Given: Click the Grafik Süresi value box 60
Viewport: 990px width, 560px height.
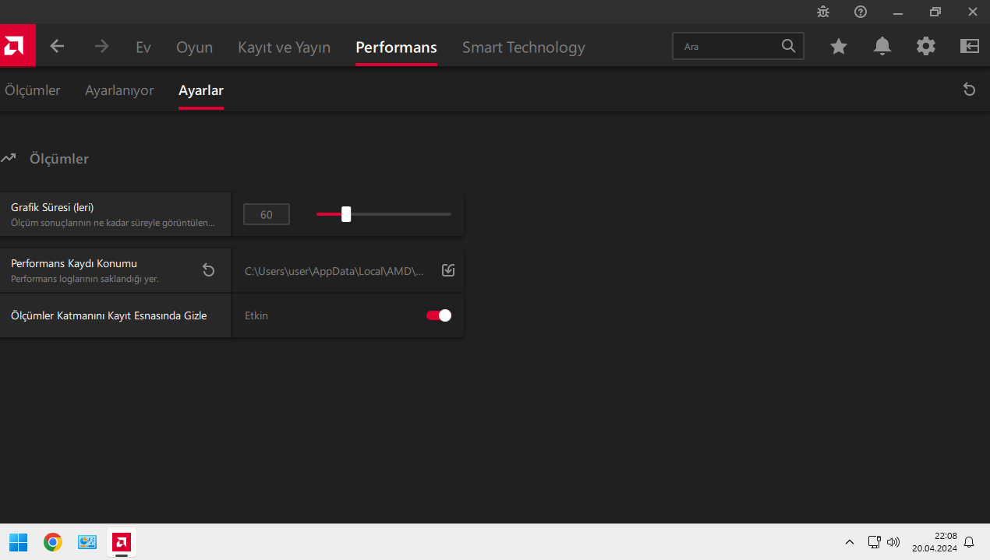Looking at the screenshot, I should point(267,214).
